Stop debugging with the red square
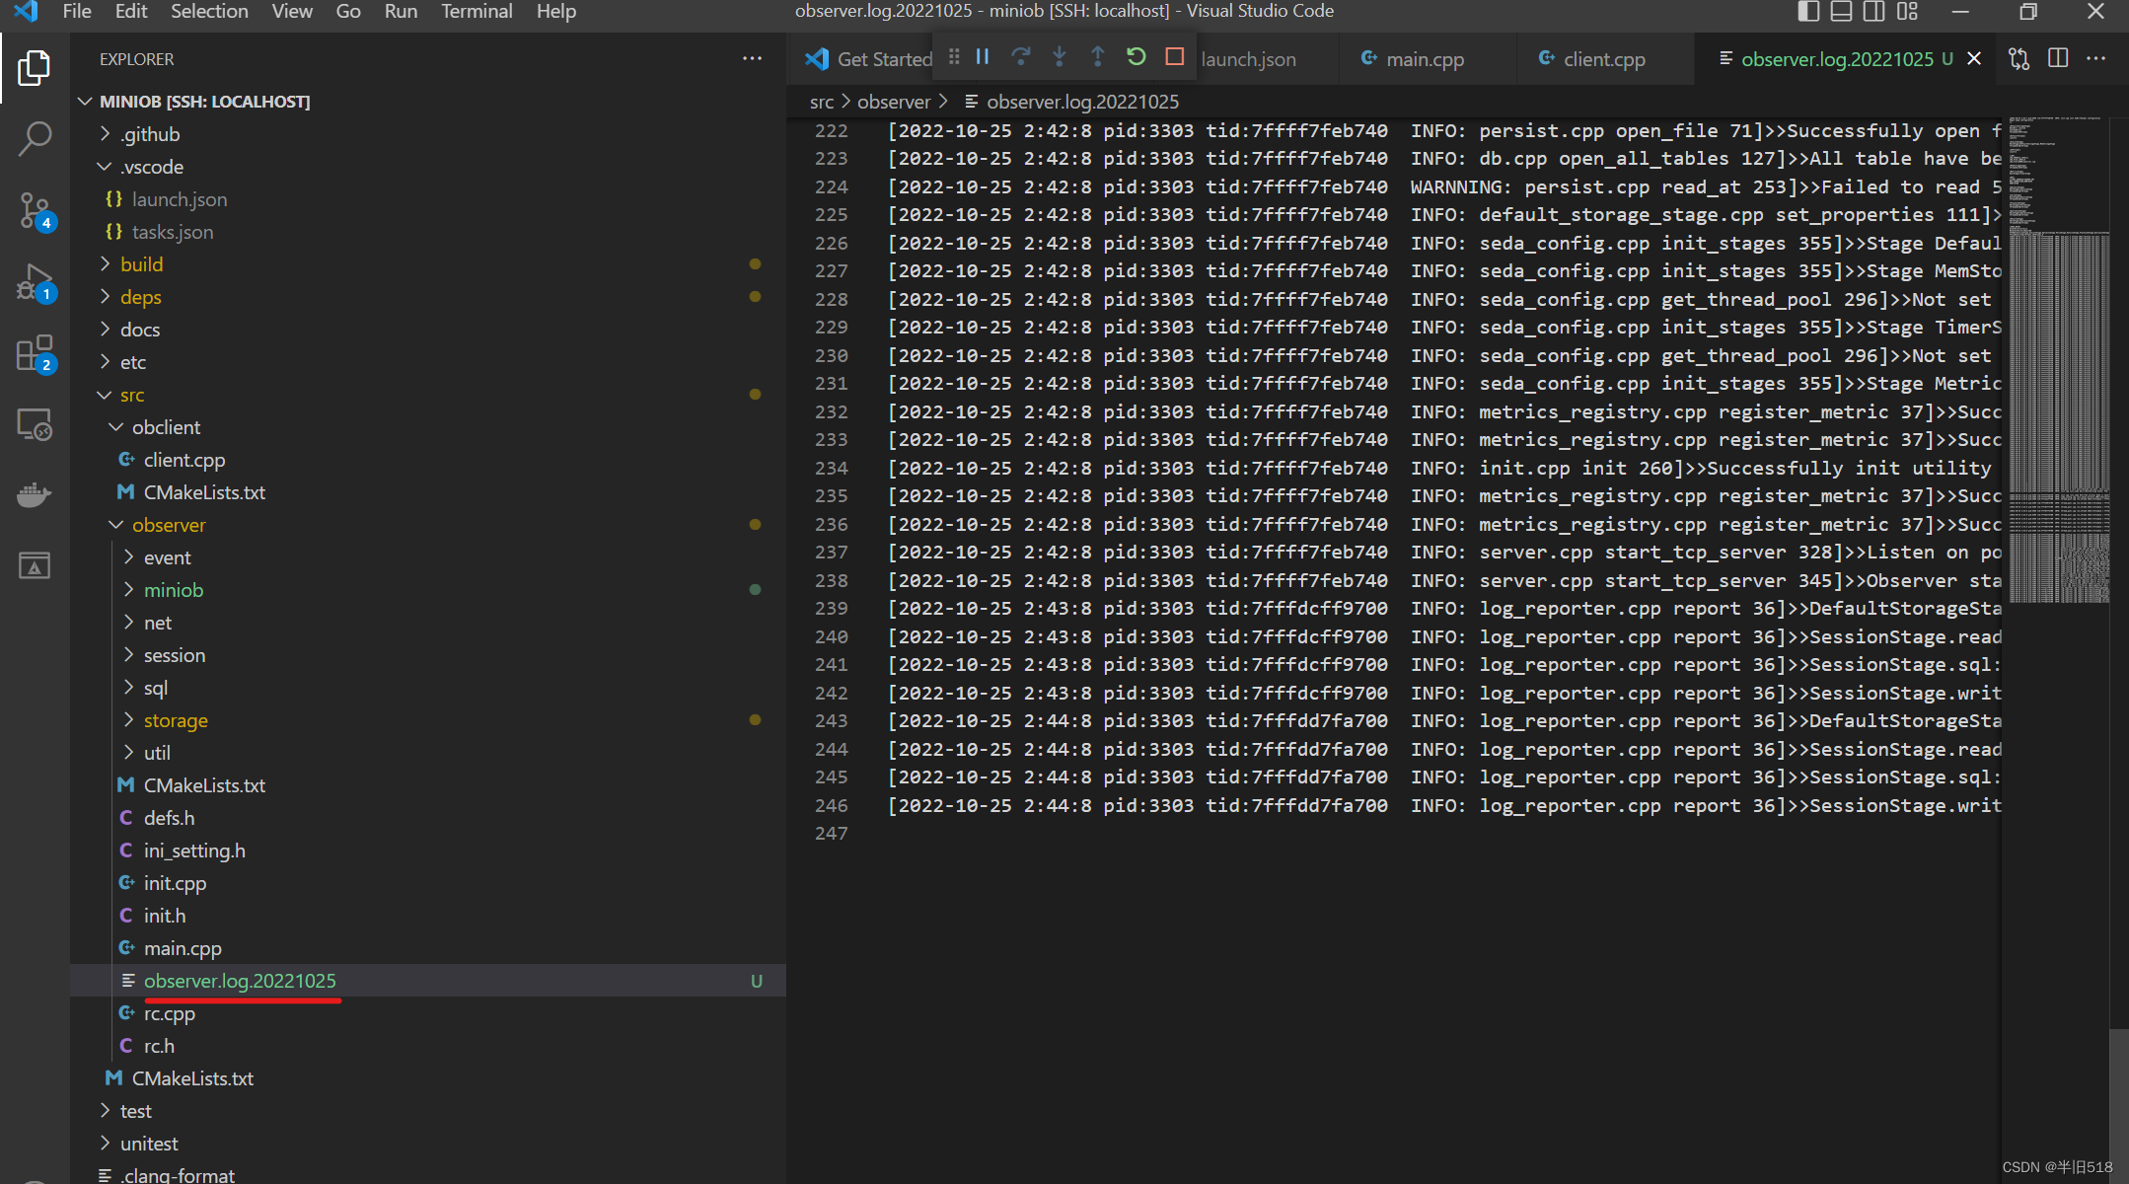Screen dimensions: 2129x1184 point(1174,57)
